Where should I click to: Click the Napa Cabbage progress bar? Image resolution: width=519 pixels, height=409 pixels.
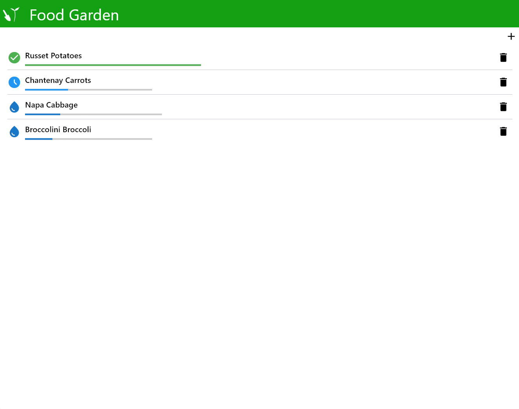pyautogui.click(x=93, y=114)
